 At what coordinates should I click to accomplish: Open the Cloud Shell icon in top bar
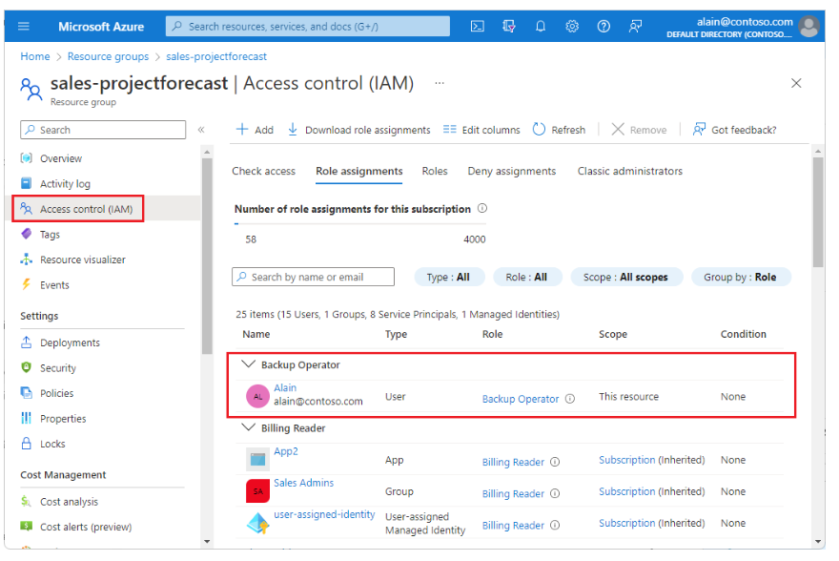point(478,27)
